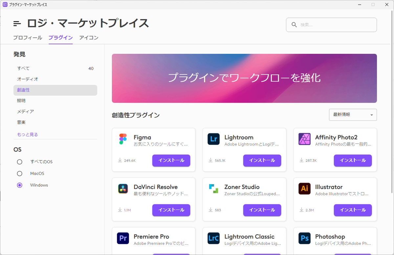Select メディア category
Viewport: 394px width, 255px height.
click(55, 112)
